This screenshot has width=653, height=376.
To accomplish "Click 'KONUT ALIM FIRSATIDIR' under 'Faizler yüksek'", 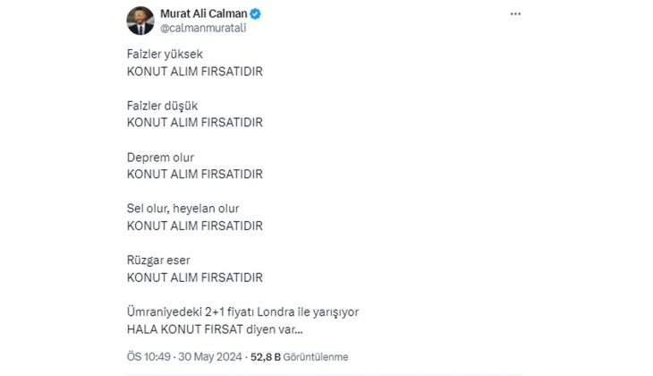I will pos(195,71).
